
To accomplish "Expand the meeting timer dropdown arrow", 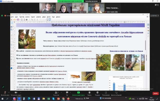I will click(158, 16).
